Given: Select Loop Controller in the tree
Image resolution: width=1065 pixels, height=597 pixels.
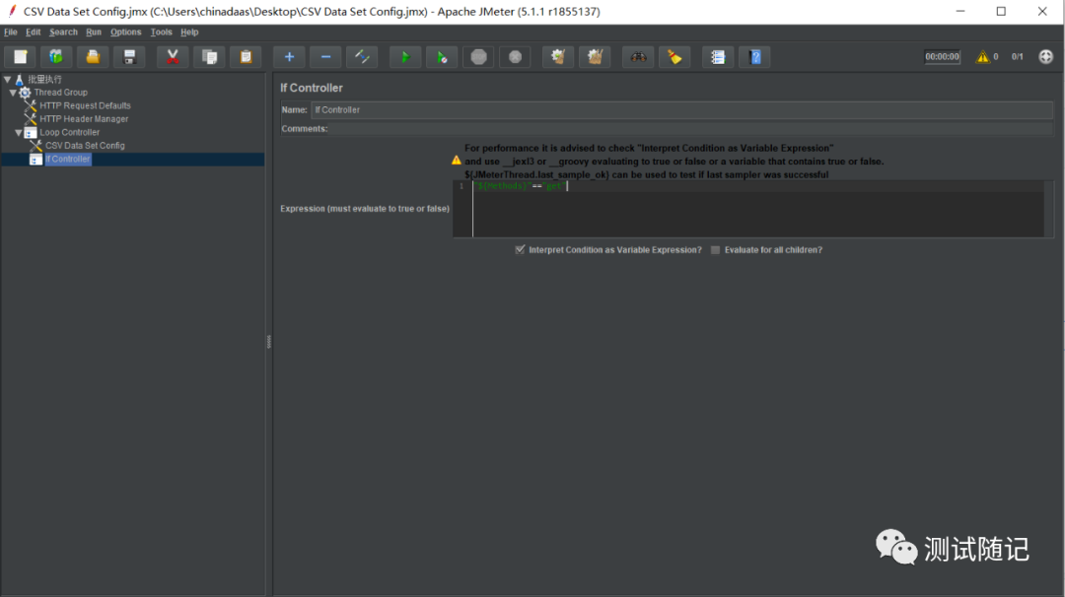Looking at the screenshot, I should [69, 132].
